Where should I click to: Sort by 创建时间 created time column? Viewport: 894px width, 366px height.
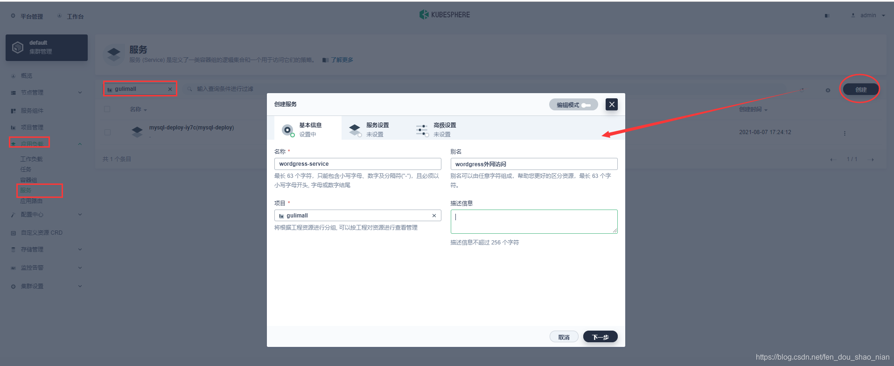(753, 109)
